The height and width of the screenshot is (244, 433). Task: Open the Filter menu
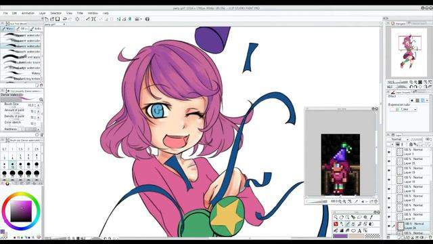tap(80, 13)
